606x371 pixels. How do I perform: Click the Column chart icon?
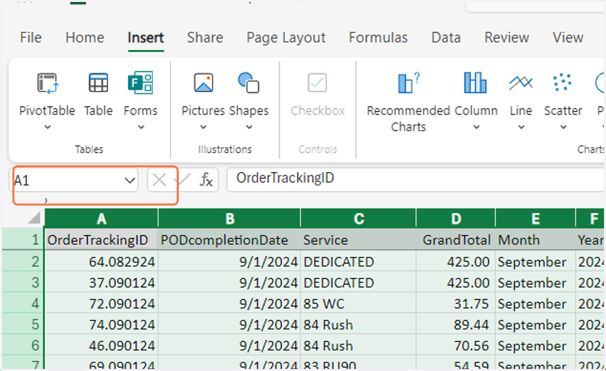(476, 83)
